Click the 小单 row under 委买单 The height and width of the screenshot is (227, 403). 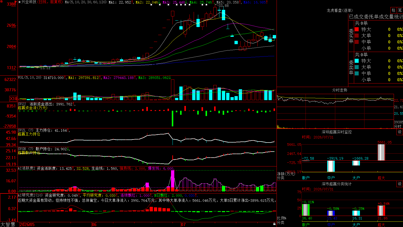(379, 48)
